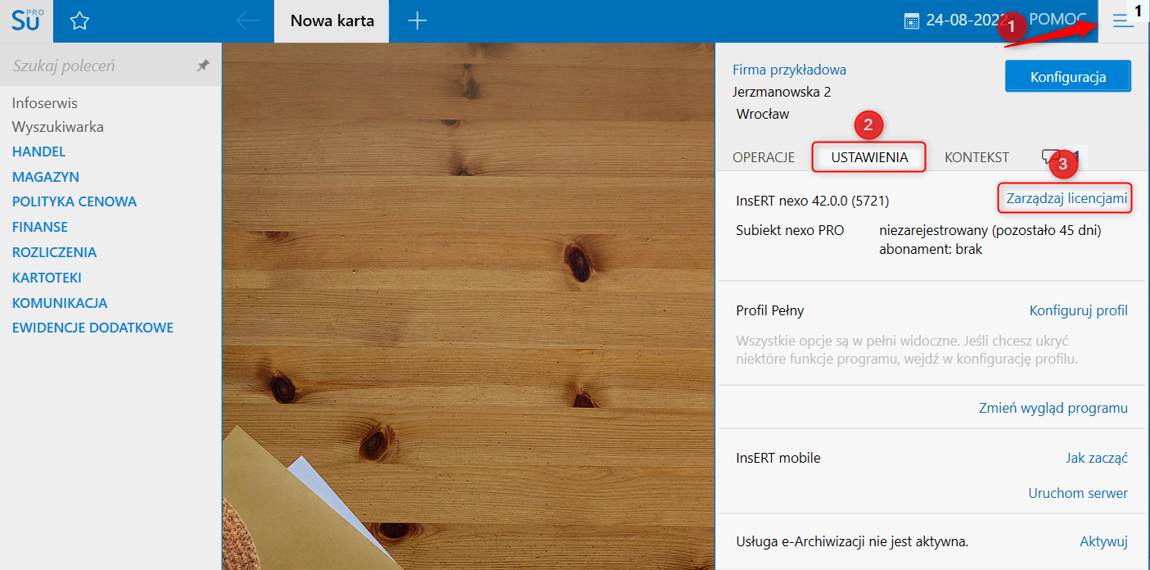This screenshot has height=570, width=1150.
Task: Click Usługa e-Archiwizacji nie jest aktywna text
Action: (852, 541)
